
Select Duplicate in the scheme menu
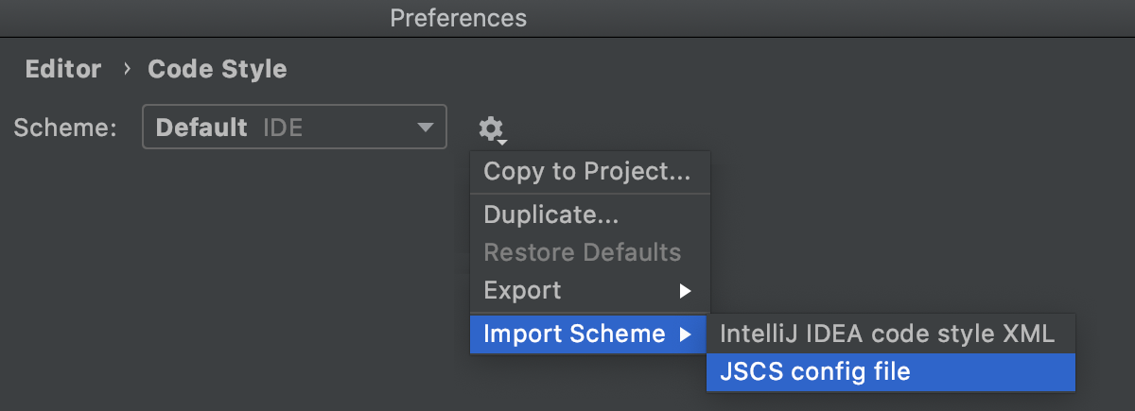pyautogui.click(x=551, y=214)
